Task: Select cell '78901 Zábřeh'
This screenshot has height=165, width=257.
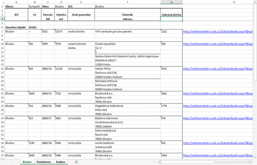Action: click(127, 126)
